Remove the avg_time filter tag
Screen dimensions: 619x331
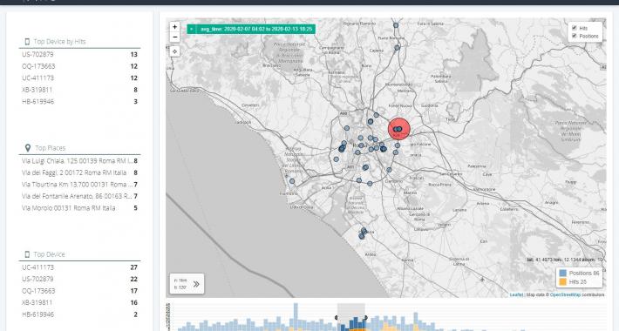point(192,30)
